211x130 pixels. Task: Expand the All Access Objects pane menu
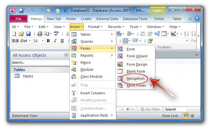[x=66, y=55]
